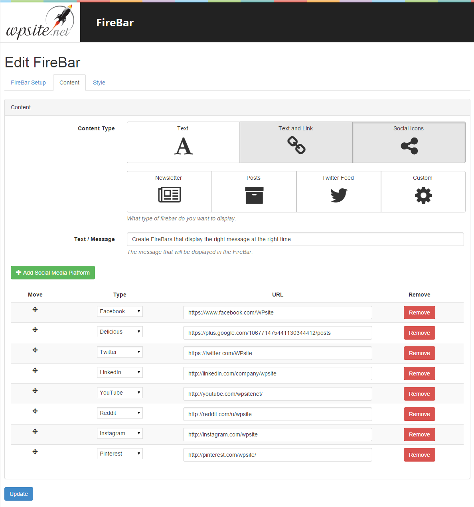Open the Pinterest type dropdown
This screenshot has height=507, width=474.
[120, 454]
